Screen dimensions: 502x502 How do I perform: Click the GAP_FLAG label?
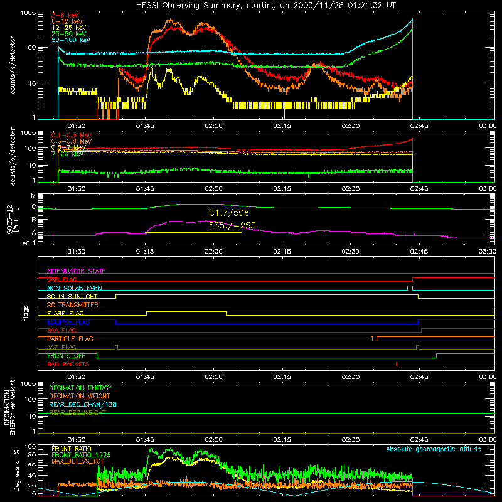tap(61, 279)
